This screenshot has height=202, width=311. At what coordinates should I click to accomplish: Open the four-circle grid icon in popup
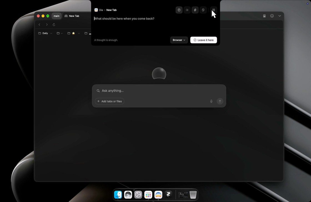[214, 10]
